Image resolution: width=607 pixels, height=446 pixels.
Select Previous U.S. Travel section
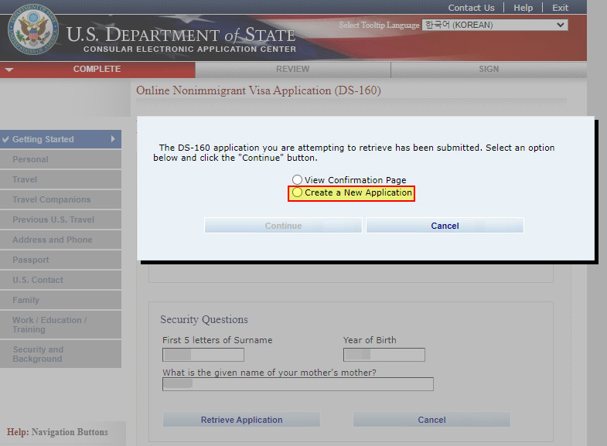point(60,220)
